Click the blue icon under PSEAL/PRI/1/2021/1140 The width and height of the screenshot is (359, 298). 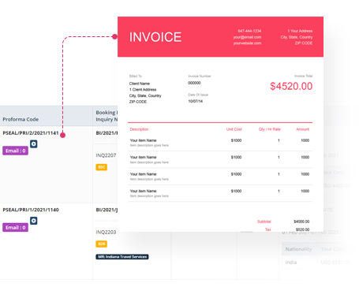pos(33,221)
